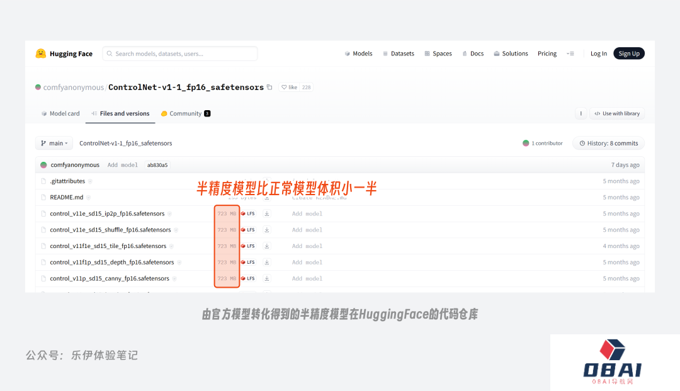Expand the Solutions menu

[x=511, y=54]
